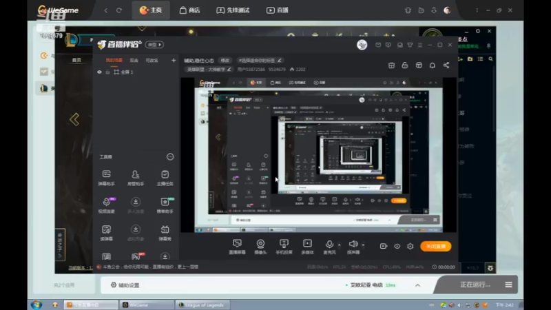Expand the WeGame server panel chevron
The width and height of the screenshot is (551, 310).
pyautogui.click(x=417, y=285)
